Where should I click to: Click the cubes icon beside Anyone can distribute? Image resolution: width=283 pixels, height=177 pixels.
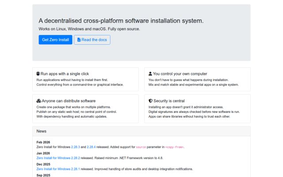click(38, 101)
